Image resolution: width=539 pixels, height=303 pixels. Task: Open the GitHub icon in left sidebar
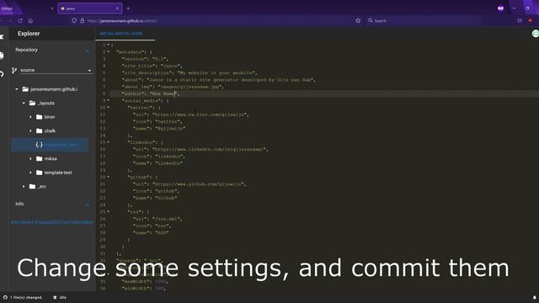(x=2, y=74)
